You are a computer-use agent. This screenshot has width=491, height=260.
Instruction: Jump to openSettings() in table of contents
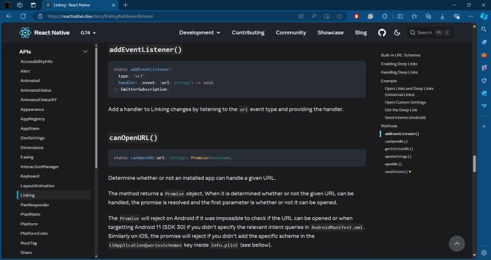point(398,157)
